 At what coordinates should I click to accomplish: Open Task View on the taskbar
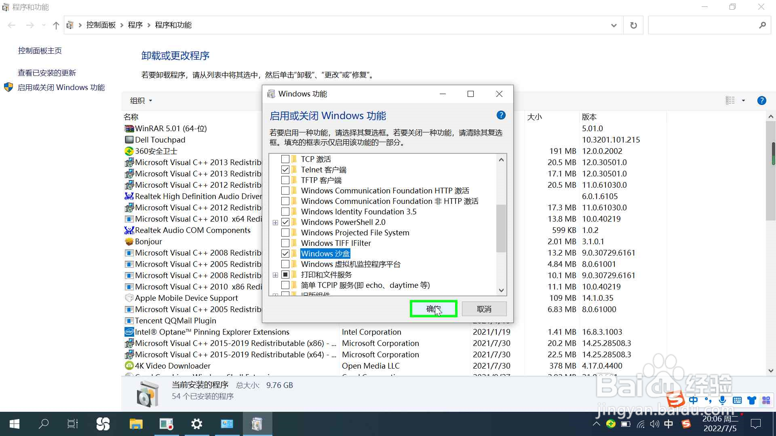click(x=73, y=424)
